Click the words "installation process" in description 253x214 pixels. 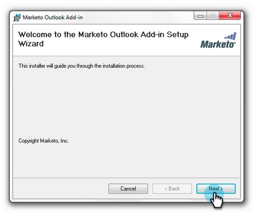coord(123,66)
